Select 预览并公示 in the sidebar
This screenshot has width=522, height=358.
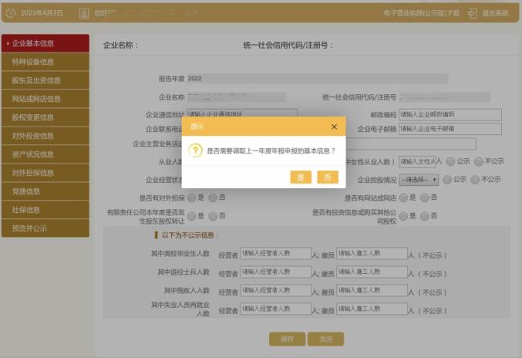(45, 228)
